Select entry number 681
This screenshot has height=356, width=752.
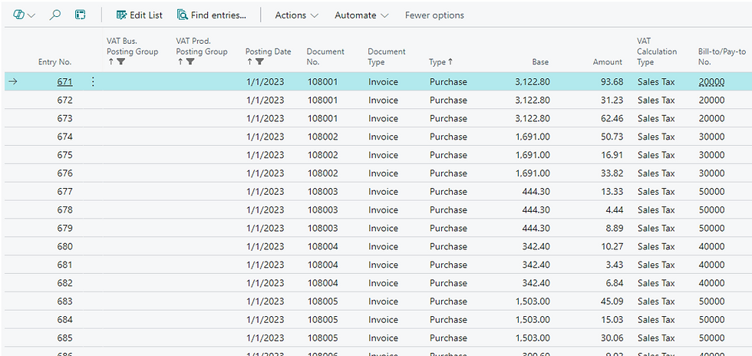(x=64, y=265)
